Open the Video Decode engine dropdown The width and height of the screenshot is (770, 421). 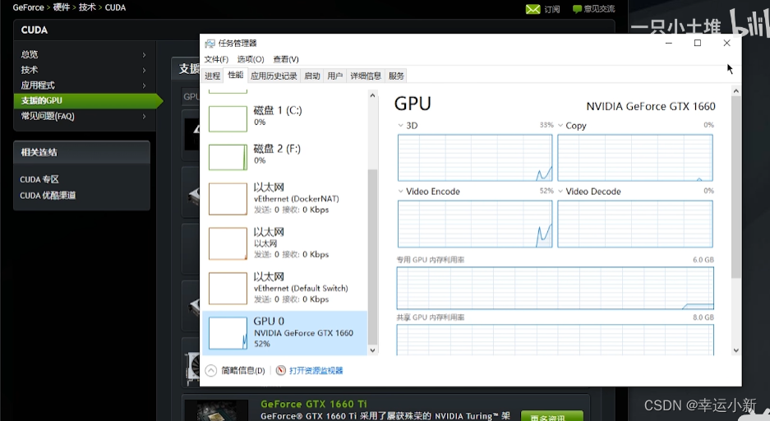(x=560, y=191)
